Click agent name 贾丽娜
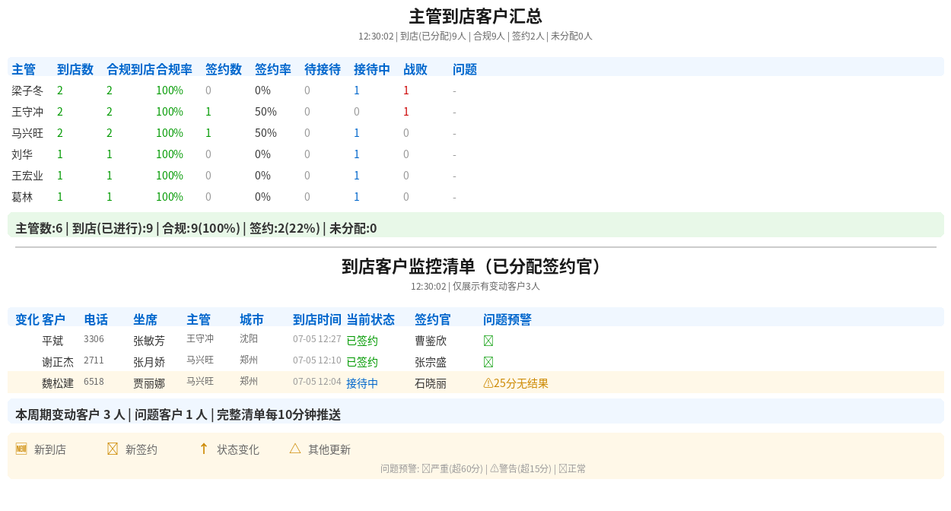951x511 pixels. [x=149, y=383]
